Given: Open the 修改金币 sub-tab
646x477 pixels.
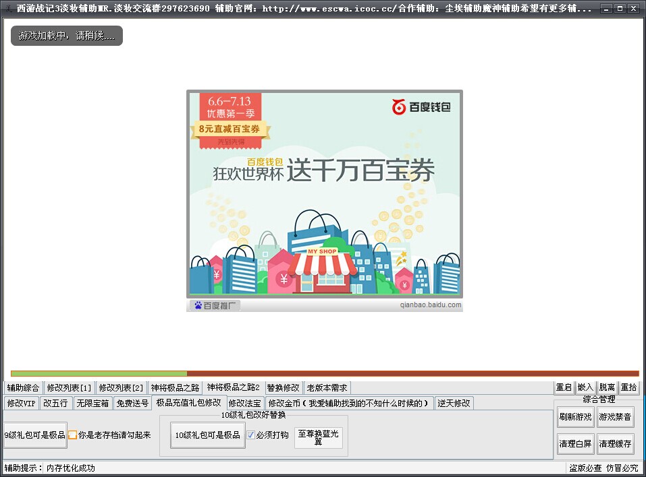Looking at the screenshot, I should (x=348, y=403).
